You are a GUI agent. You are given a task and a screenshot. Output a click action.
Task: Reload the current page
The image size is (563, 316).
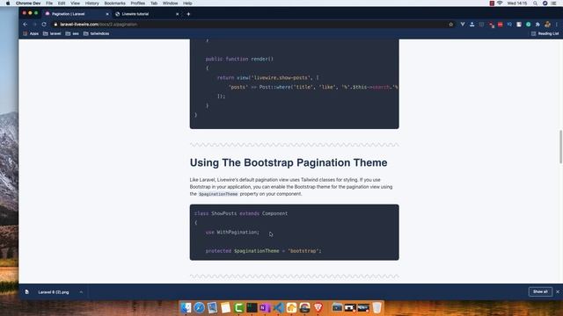(x=44, y=25)
